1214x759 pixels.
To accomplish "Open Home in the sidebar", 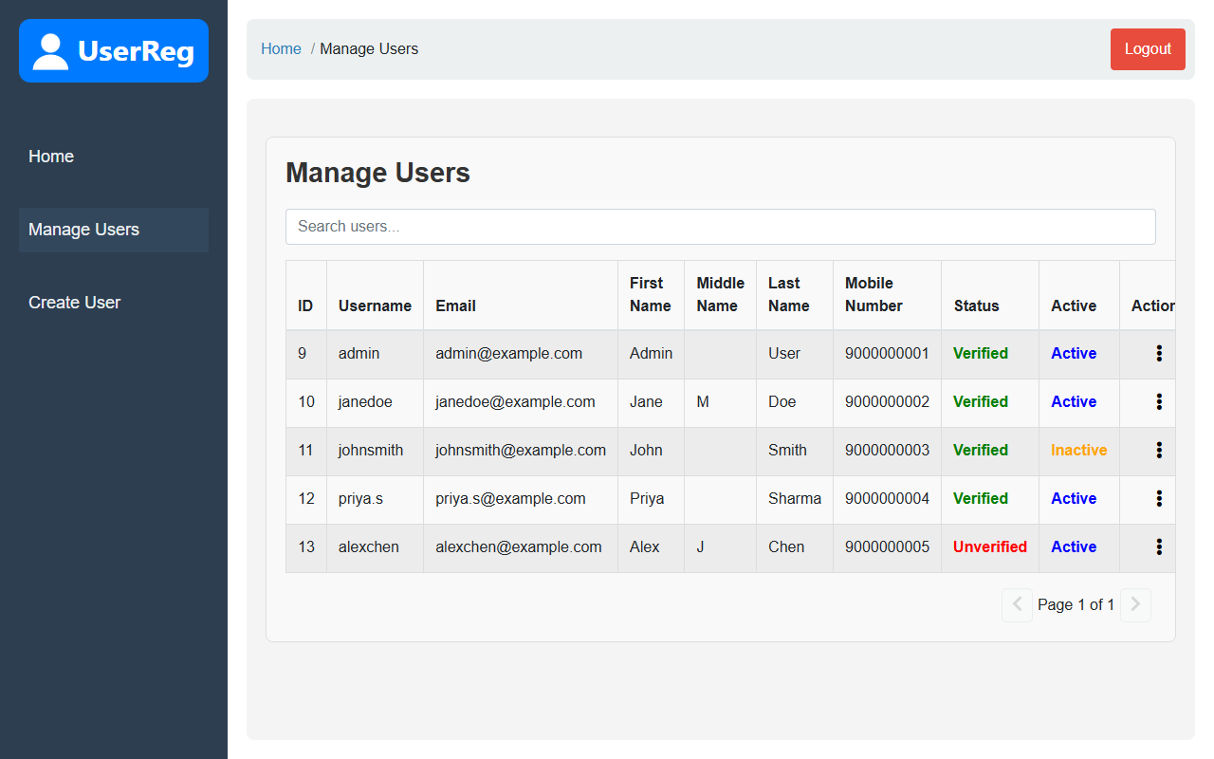I will [x=114, y=157].
